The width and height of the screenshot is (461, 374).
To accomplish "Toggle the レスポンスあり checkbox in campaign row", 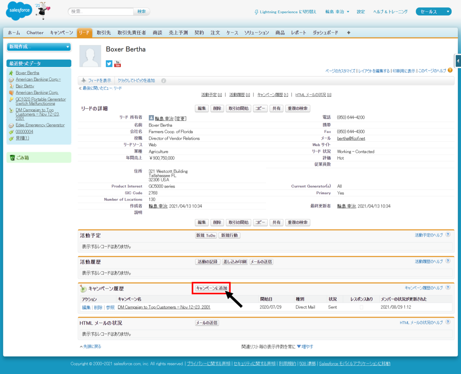I will pyautogui.click(x=361, y=307).
